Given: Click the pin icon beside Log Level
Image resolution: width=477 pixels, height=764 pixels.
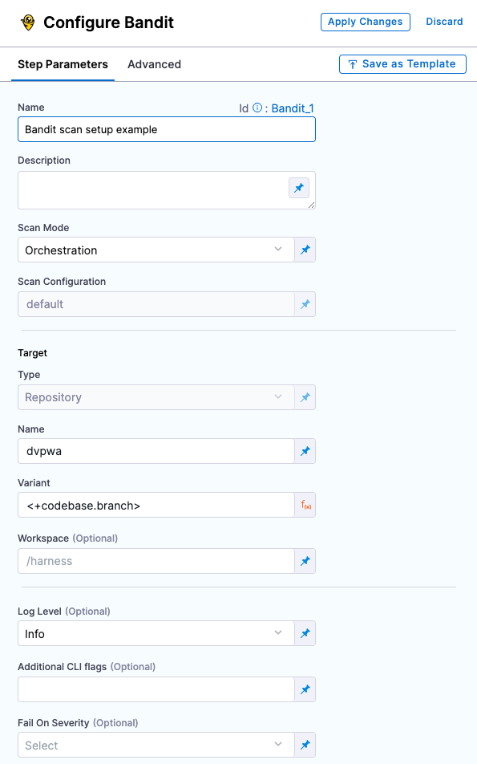Looking at the screenshot, I should click(304, 632).
